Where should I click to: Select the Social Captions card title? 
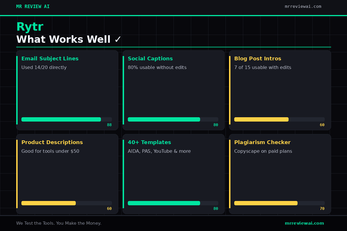pos(150,59)
